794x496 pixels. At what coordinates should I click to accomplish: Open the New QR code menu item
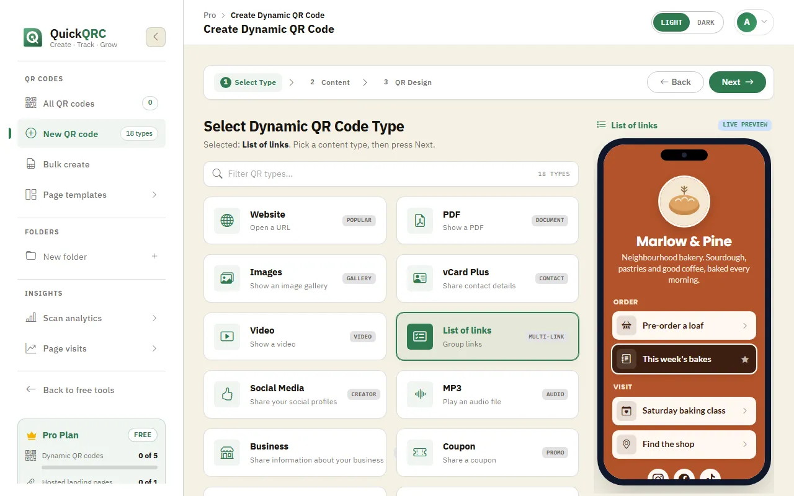pyautogui.click(x=92, y=133)
